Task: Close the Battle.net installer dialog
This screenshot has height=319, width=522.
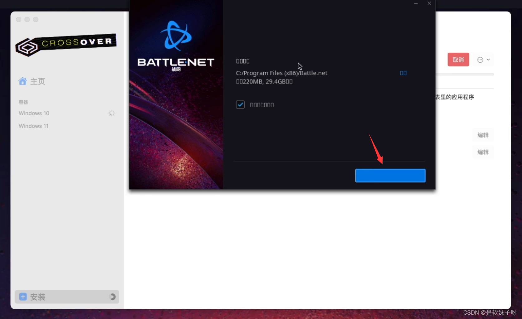Action: (429, 3)
